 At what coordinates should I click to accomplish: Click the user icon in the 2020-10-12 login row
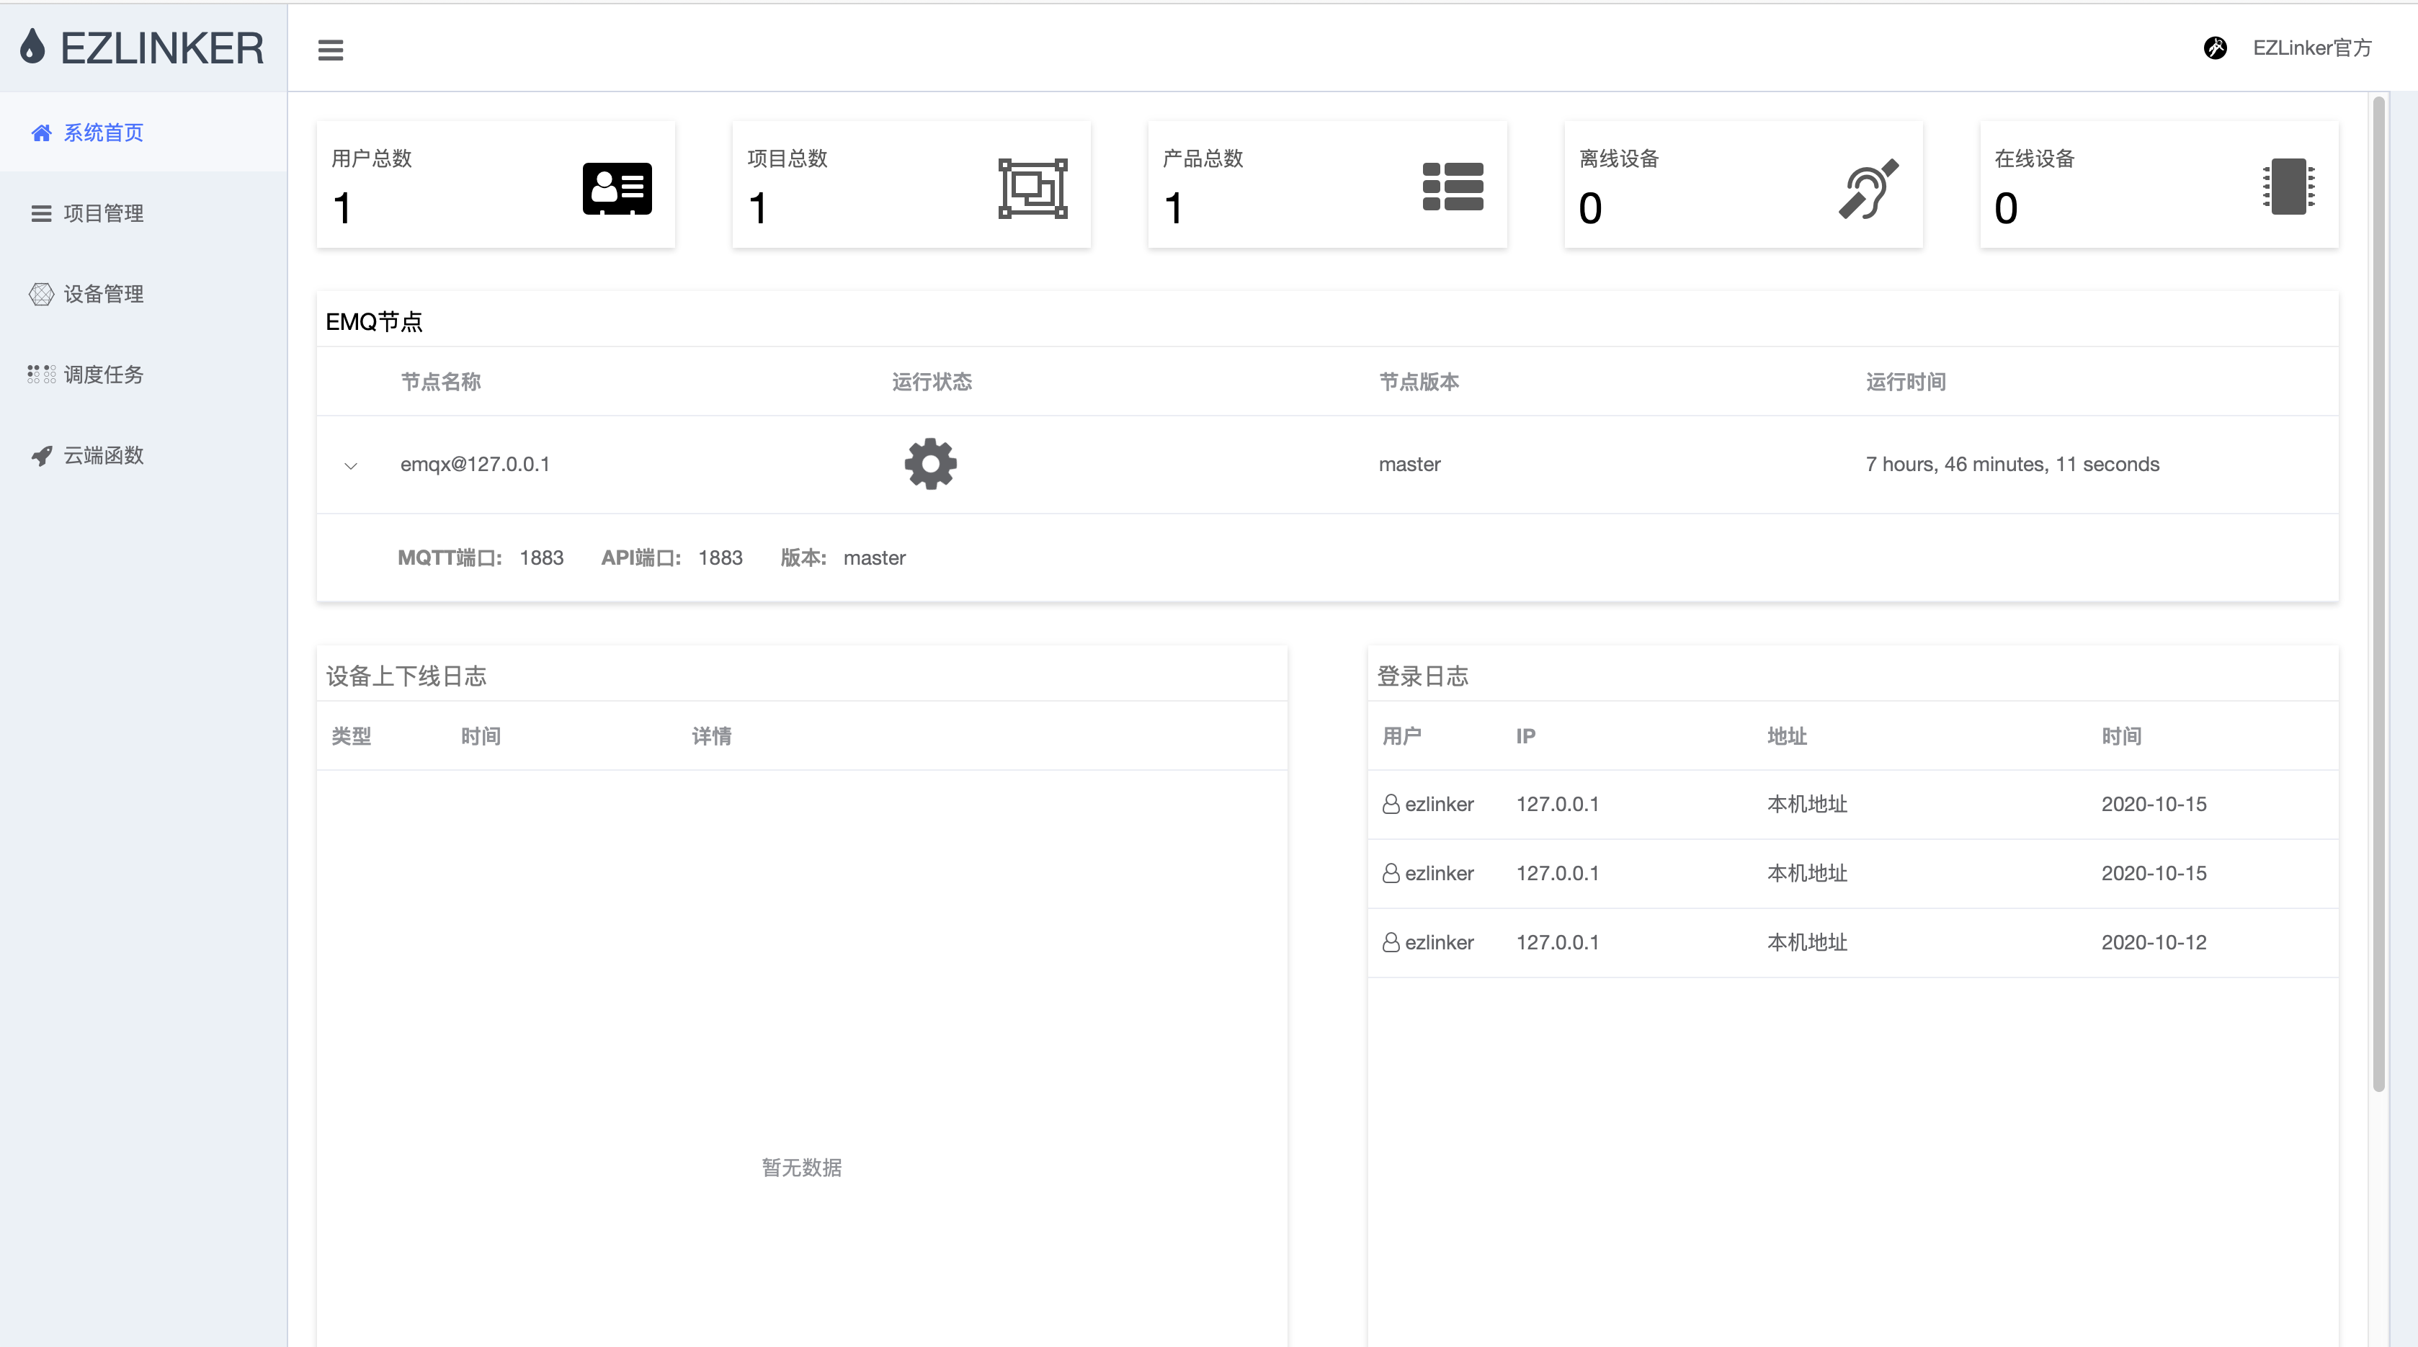click(x=1391, y=942)
